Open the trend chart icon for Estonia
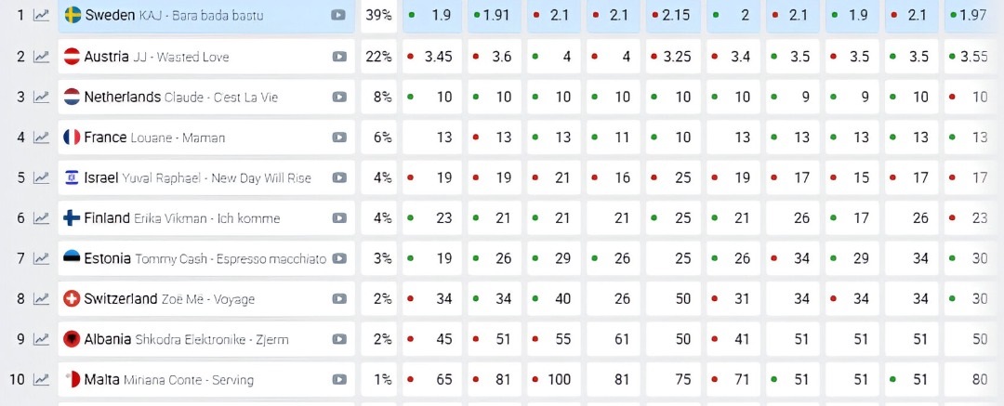Screen dimensions: 1004x406 42,258
